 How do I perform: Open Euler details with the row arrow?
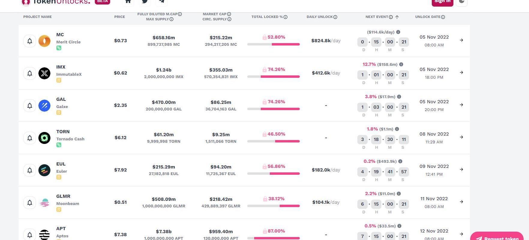coord(461,169)
